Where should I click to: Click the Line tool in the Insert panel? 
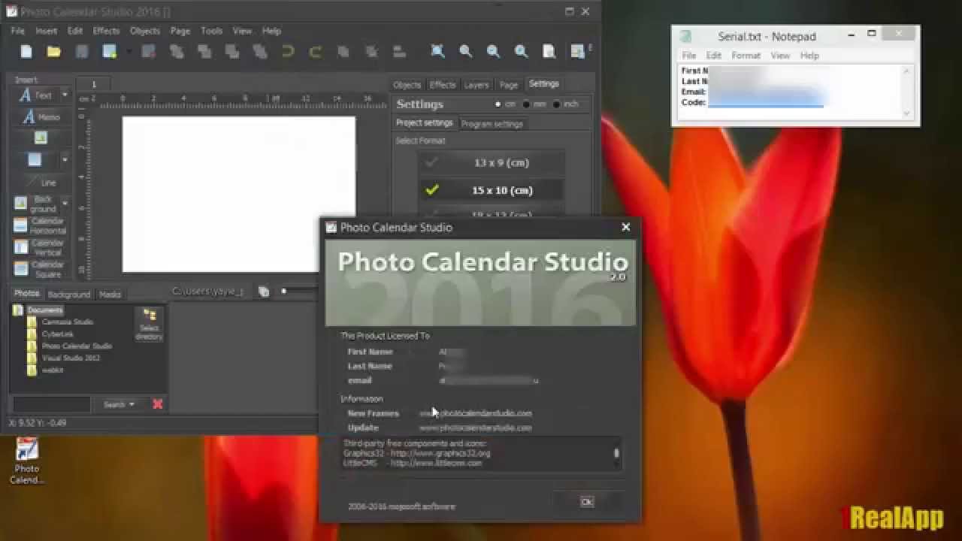click(41, 182)
